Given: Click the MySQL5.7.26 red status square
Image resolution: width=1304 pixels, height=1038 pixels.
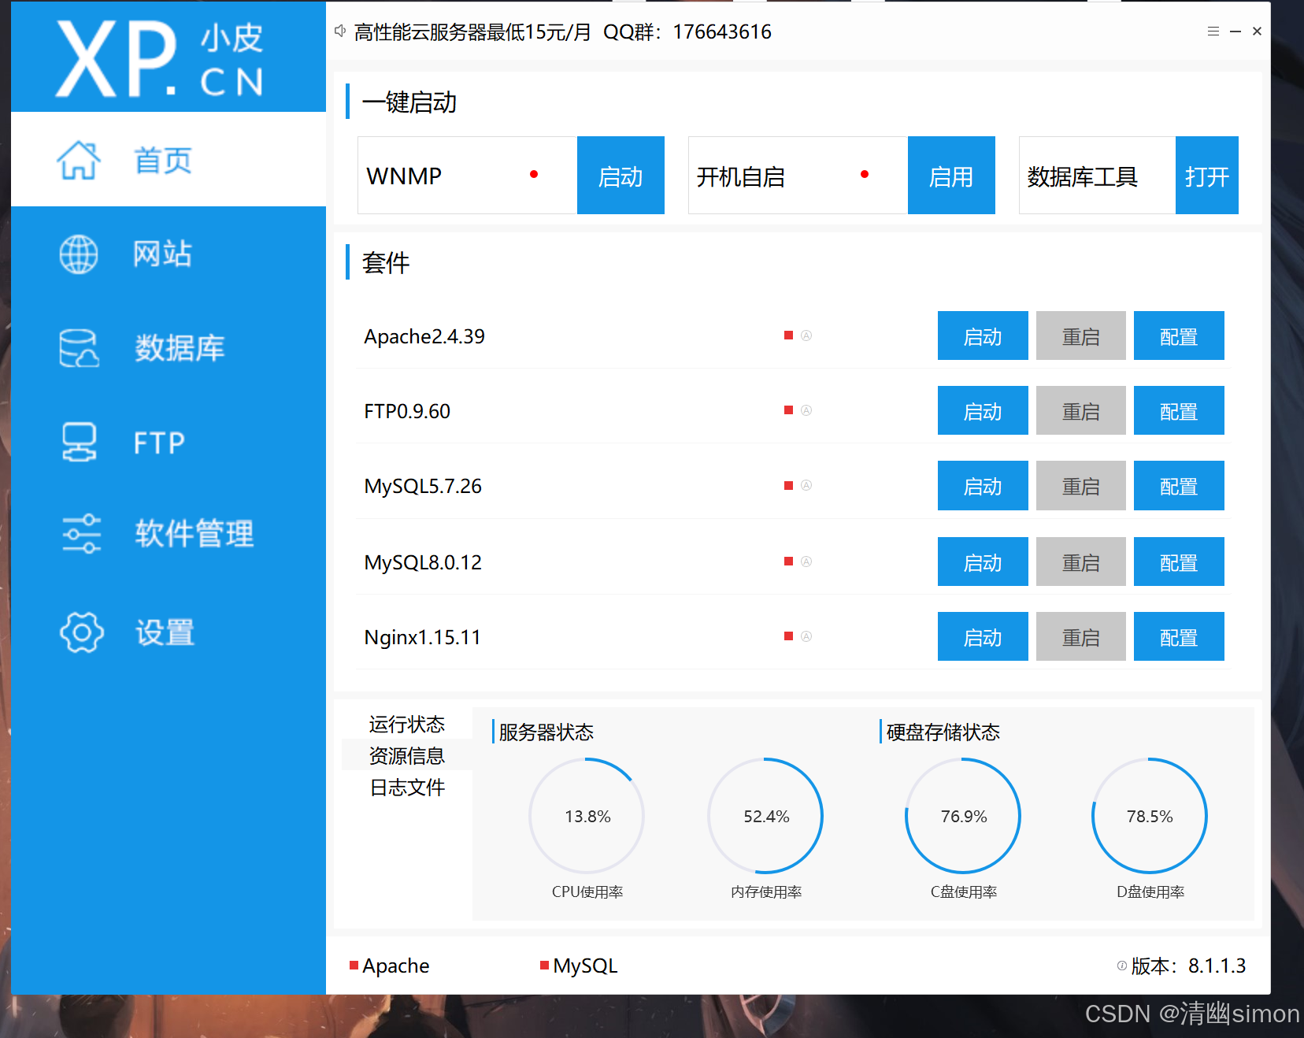Looking at the screenshot, I should (x=788, y=485).
